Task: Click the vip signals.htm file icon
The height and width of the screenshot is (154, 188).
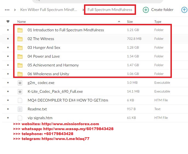Action: pyautogui.click(x=20, y=118)
